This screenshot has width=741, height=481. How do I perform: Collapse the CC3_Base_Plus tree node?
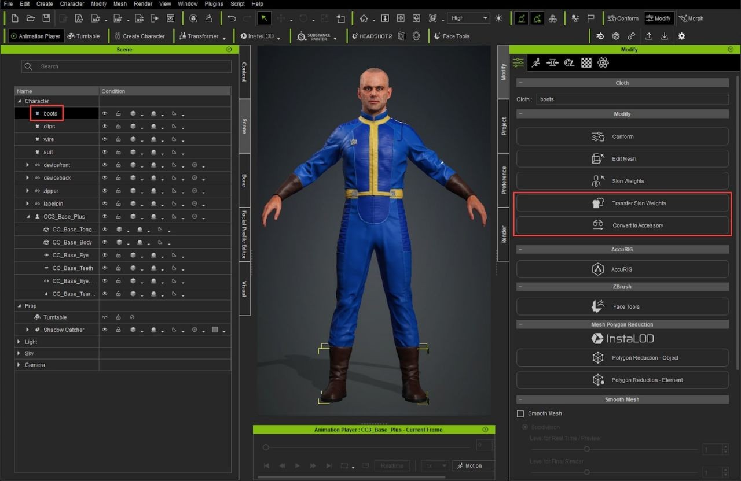click(27, 217)
